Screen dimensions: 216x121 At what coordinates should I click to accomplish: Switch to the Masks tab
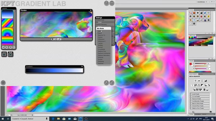tap(200, 74)
